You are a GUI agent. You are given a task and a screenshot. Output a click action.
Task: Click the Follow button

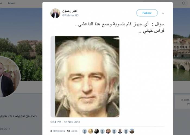147,13
